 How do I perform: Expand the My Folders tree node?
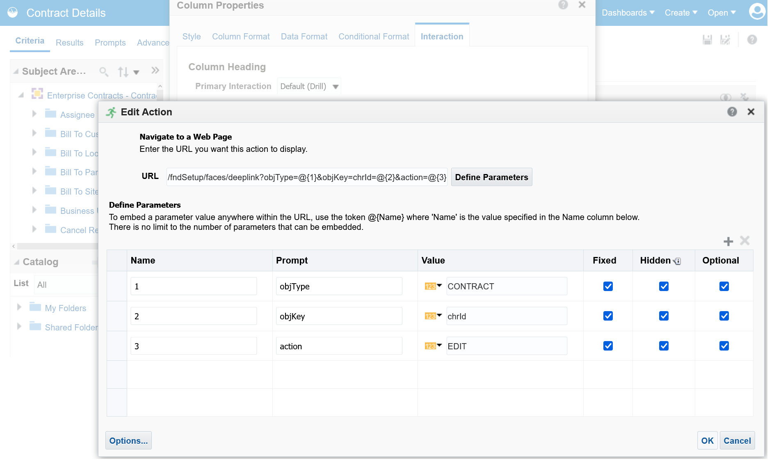click(19, 307)
